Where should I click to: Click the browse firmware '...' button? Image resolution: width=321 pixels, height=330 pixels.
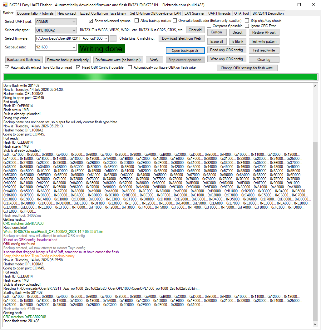pyautogui.click(x=113, y=39)
